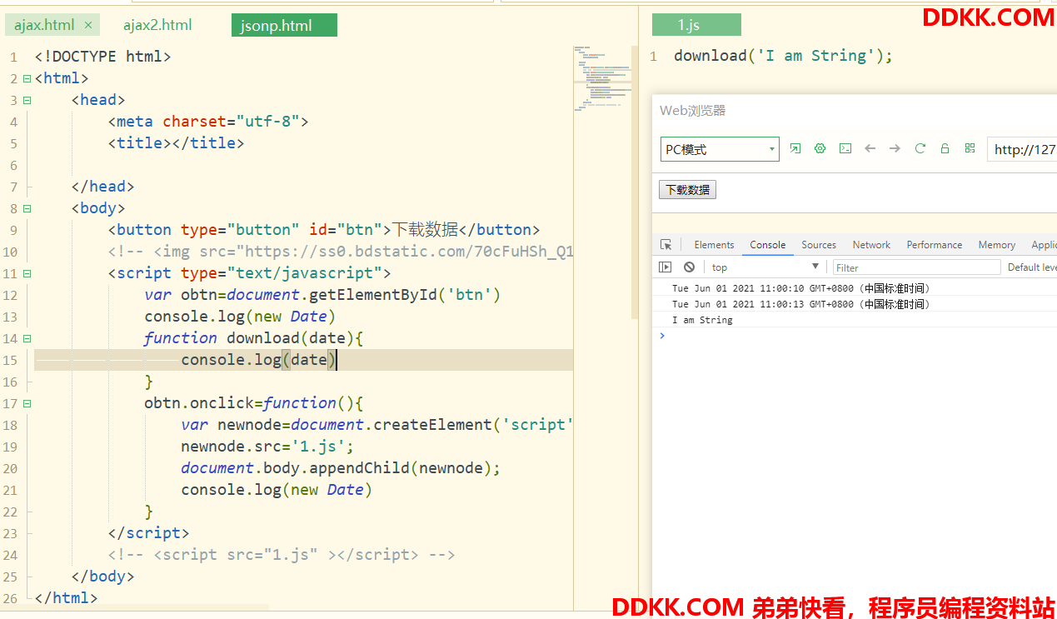Clear the console output

[x=689, y=267]
